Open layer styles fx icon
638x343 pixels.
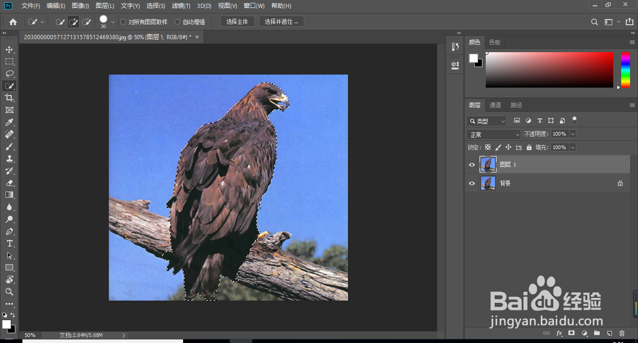coord(559,333)
